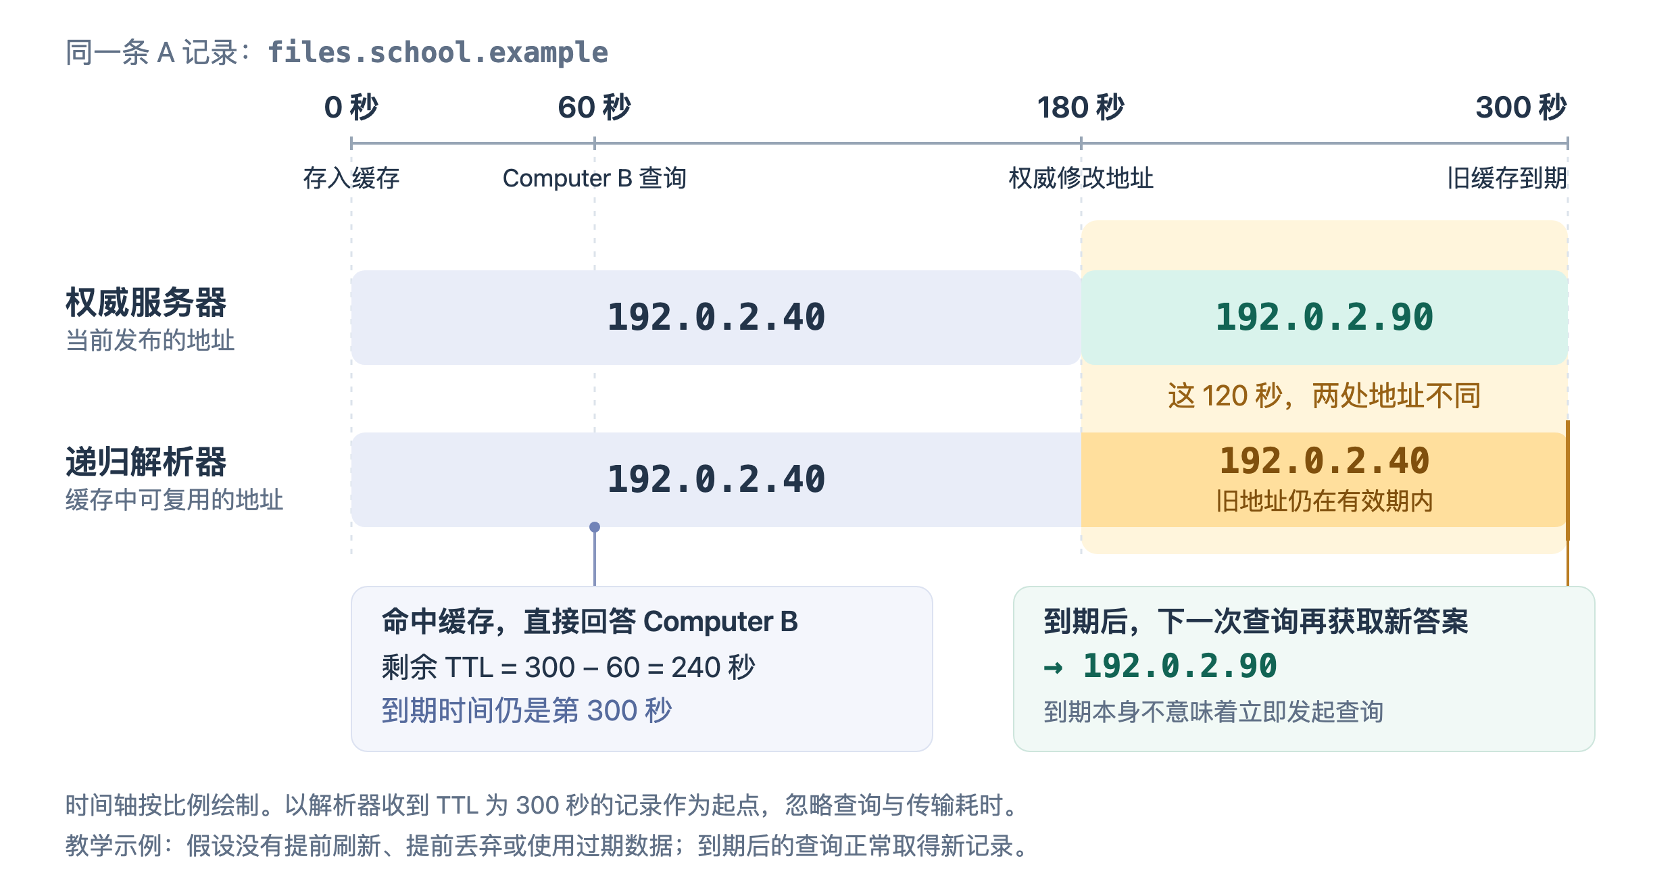Click the '180 秒' timeline label
The width and height of the screenshot is (1676, 892).
1081,107
